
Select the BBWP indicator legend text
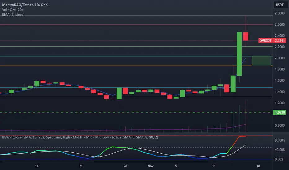80,137
